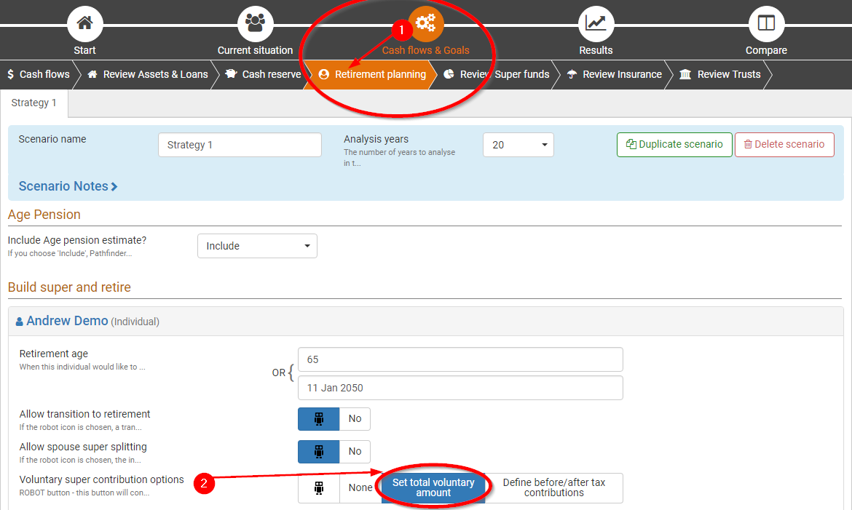Switch to the Strategy 1 tab
Image resolution: width=852 pixels, height=510 pixels.
click(34, 103)
